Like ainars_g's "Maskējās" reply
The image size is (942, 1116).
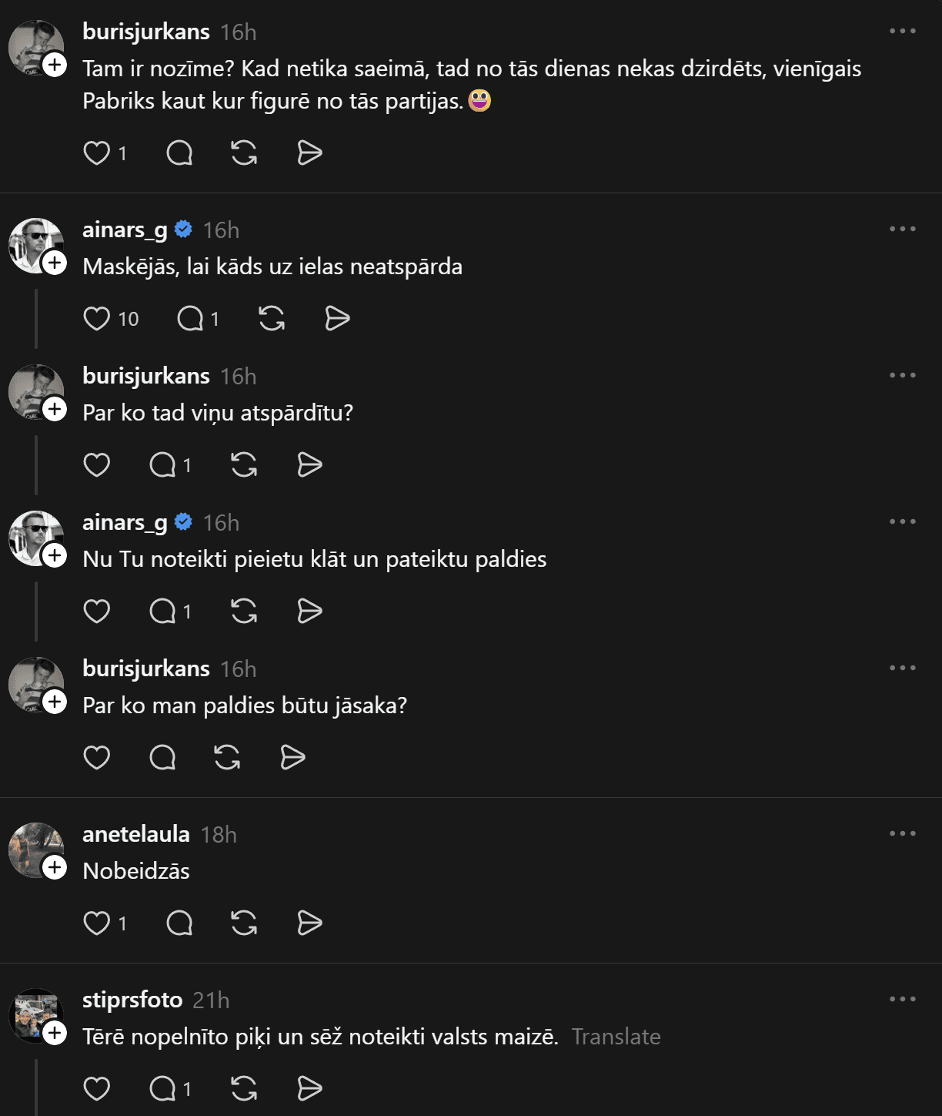(x=97, y=319)
